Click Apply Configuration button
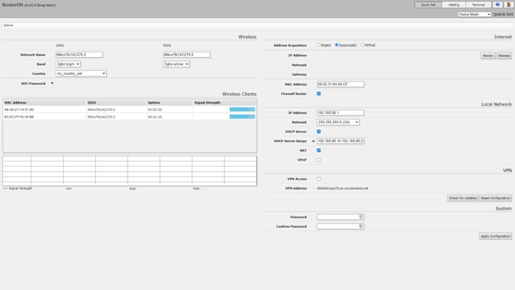Viewport: 515px width, 290px height. pyautogui.click(x=495, y=236)
